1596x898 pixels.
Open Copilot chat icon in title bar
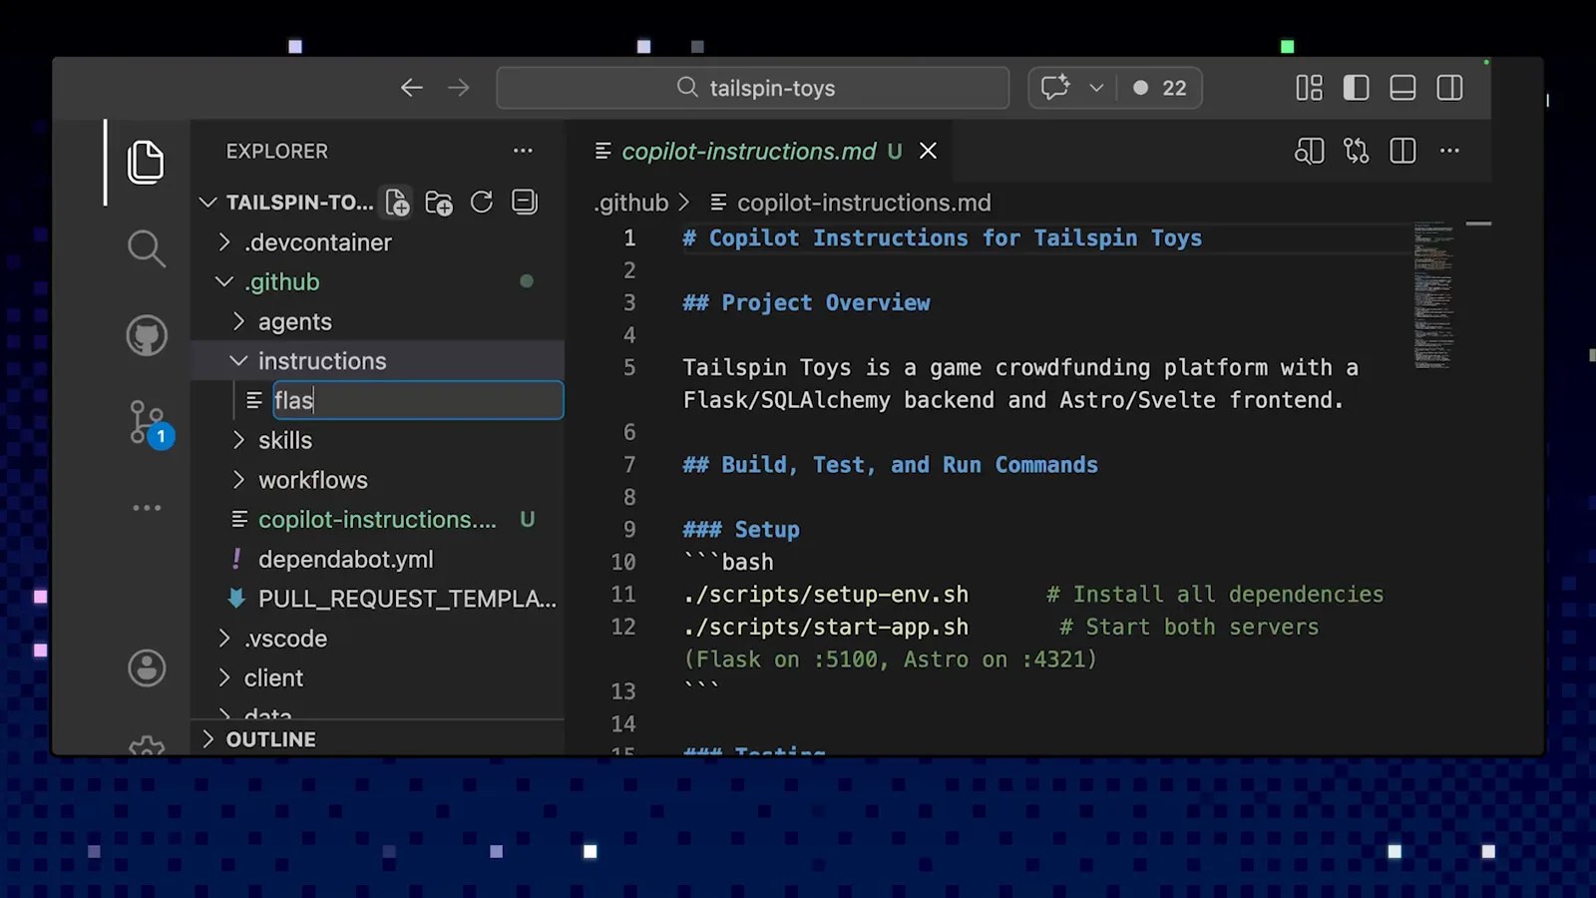(x=1055, y=88)
